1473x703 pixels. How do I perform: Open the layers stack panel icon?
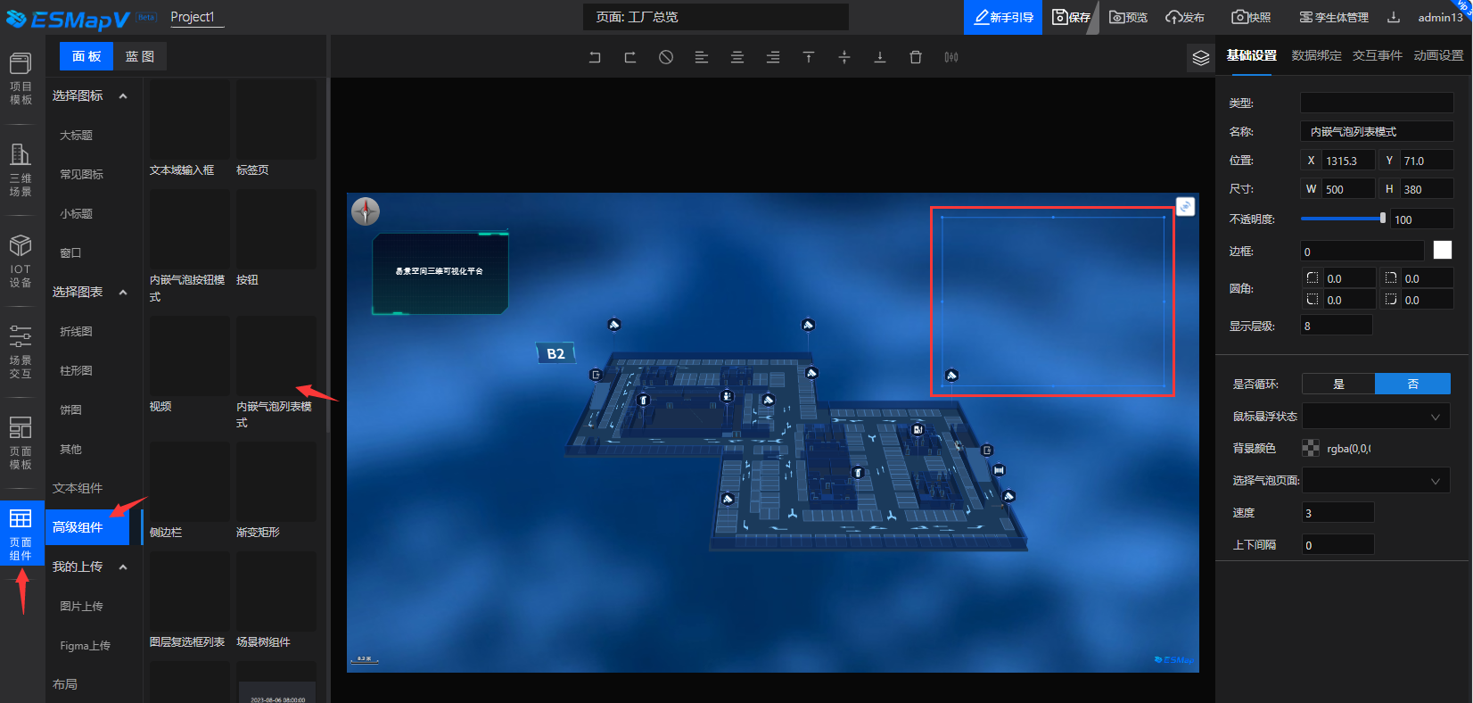(x=1200, y=58)
